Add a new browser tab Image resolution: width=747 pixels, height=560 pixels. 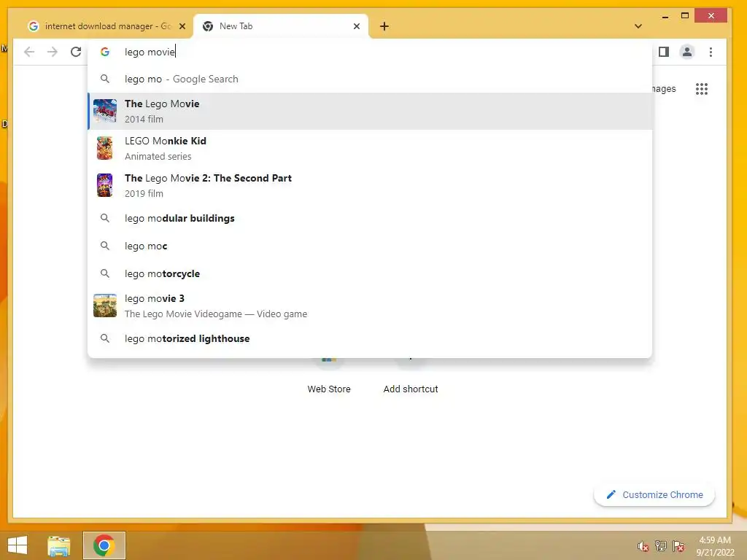pos(384,26)
